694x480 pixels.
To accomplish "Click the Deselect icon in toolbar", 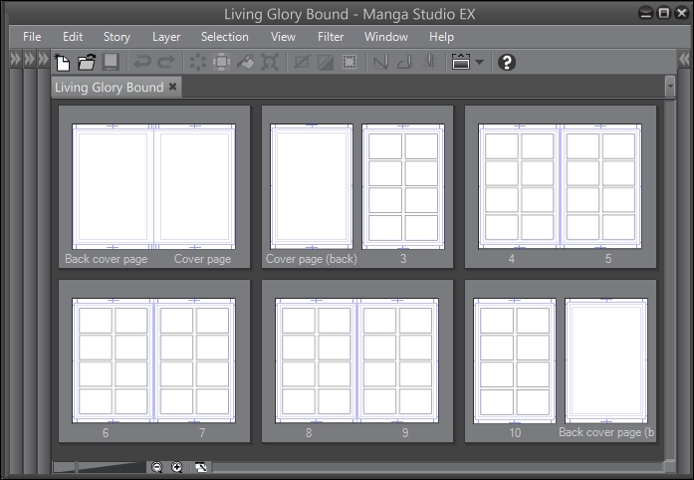I will (302, 62).
